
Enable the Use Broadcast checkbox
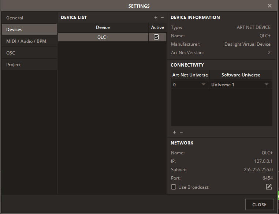click(x=174, y=187)
